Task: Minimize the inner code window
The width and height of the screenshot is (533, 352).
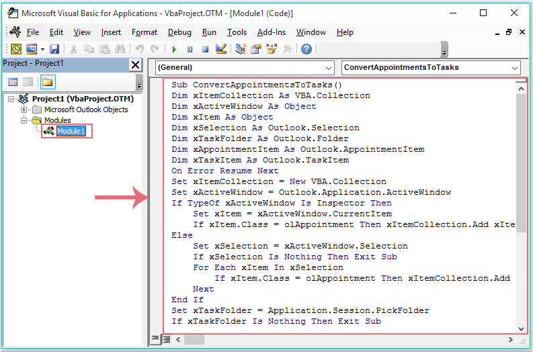Action: point(497,33)
